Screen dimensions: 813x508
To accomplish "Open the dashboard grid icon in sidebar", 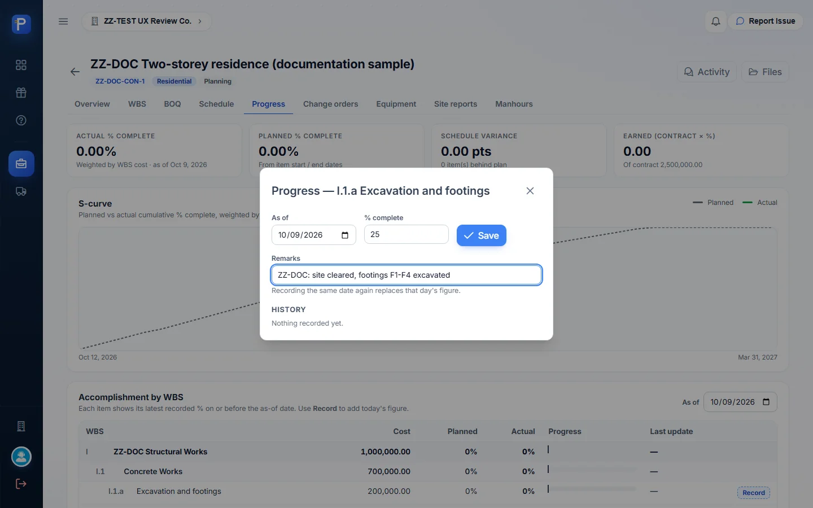I will (x=21, y=65).
